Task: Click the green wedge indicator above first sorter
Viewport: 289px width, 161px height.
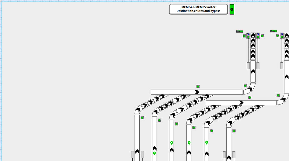Action: click(x=240, y=31)
